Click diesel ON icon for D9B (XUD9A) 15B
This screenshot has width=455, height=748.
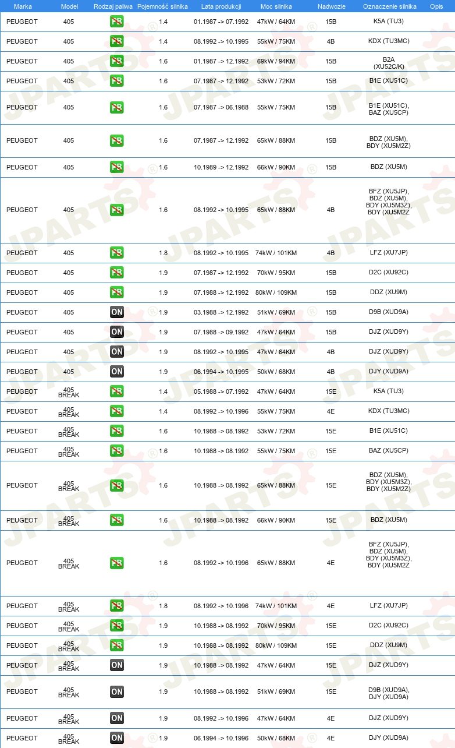[116, 312]
